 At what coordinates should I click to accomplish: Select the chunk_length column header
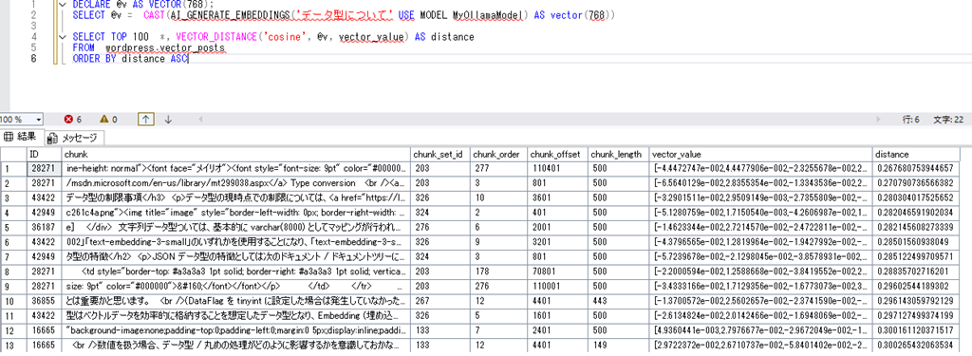tap(619, 154)
